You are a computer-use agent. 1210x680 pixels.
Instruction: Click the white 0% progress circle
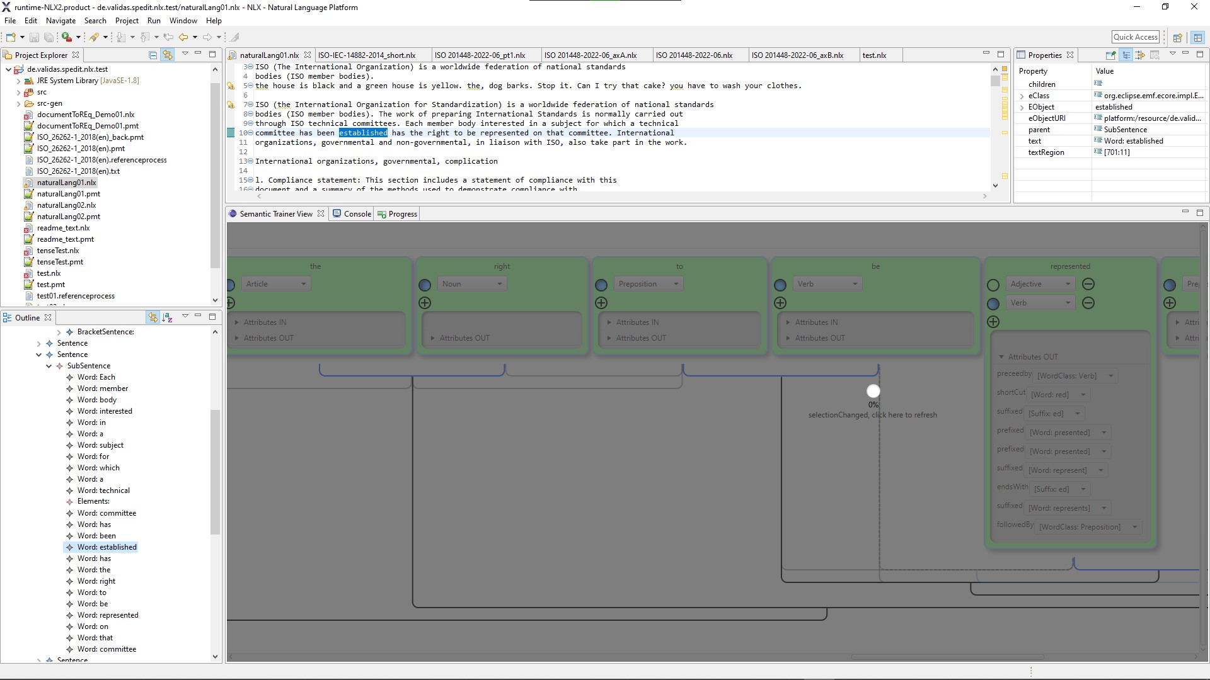(x=873, y=391)
